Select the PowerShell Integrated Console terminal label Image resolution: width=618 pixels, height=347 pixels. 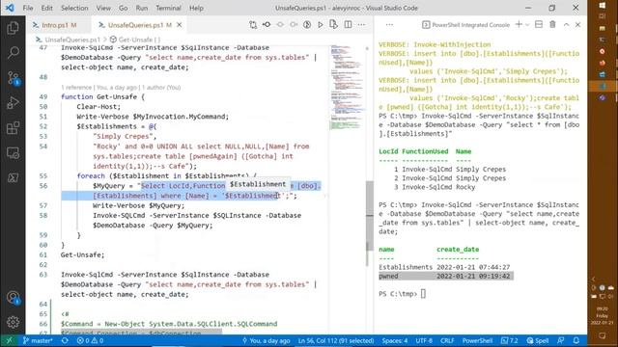point(466,25)
